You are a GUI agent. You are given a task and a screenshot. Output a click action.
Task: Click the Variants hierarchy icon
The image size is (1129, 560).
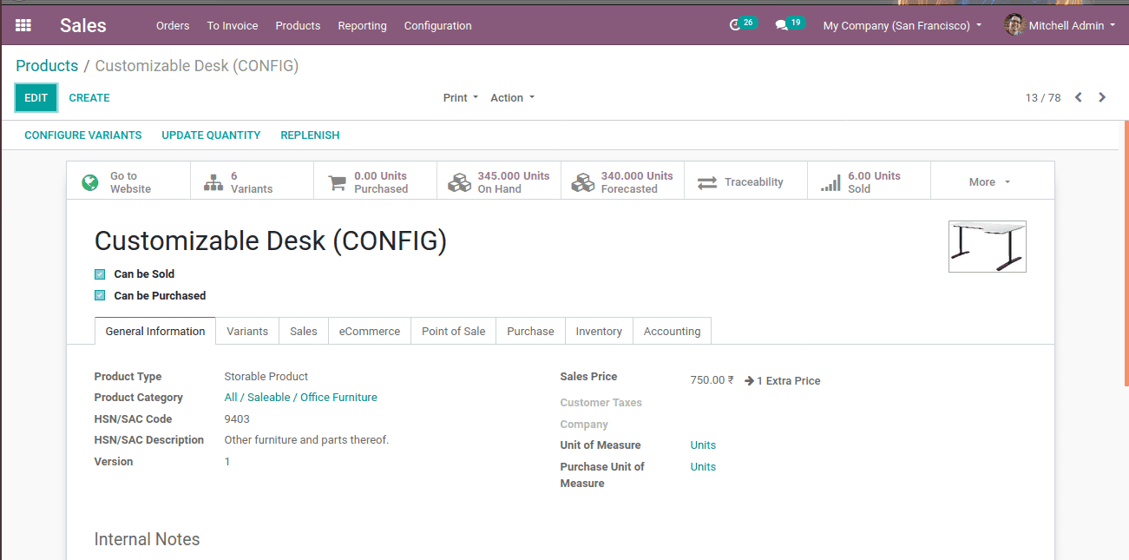pos(213,182)
